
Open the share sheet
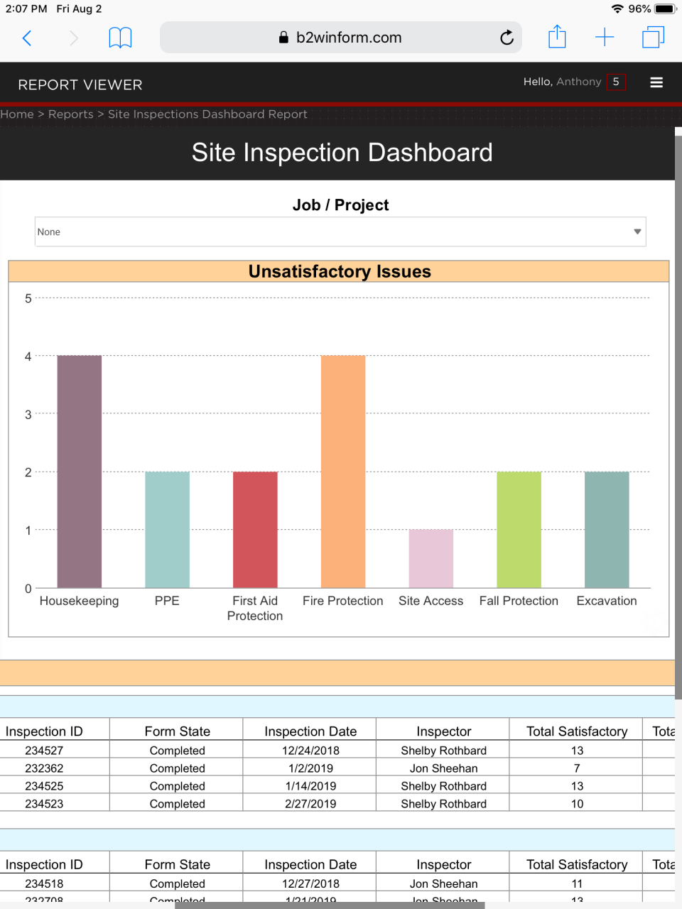557,36
